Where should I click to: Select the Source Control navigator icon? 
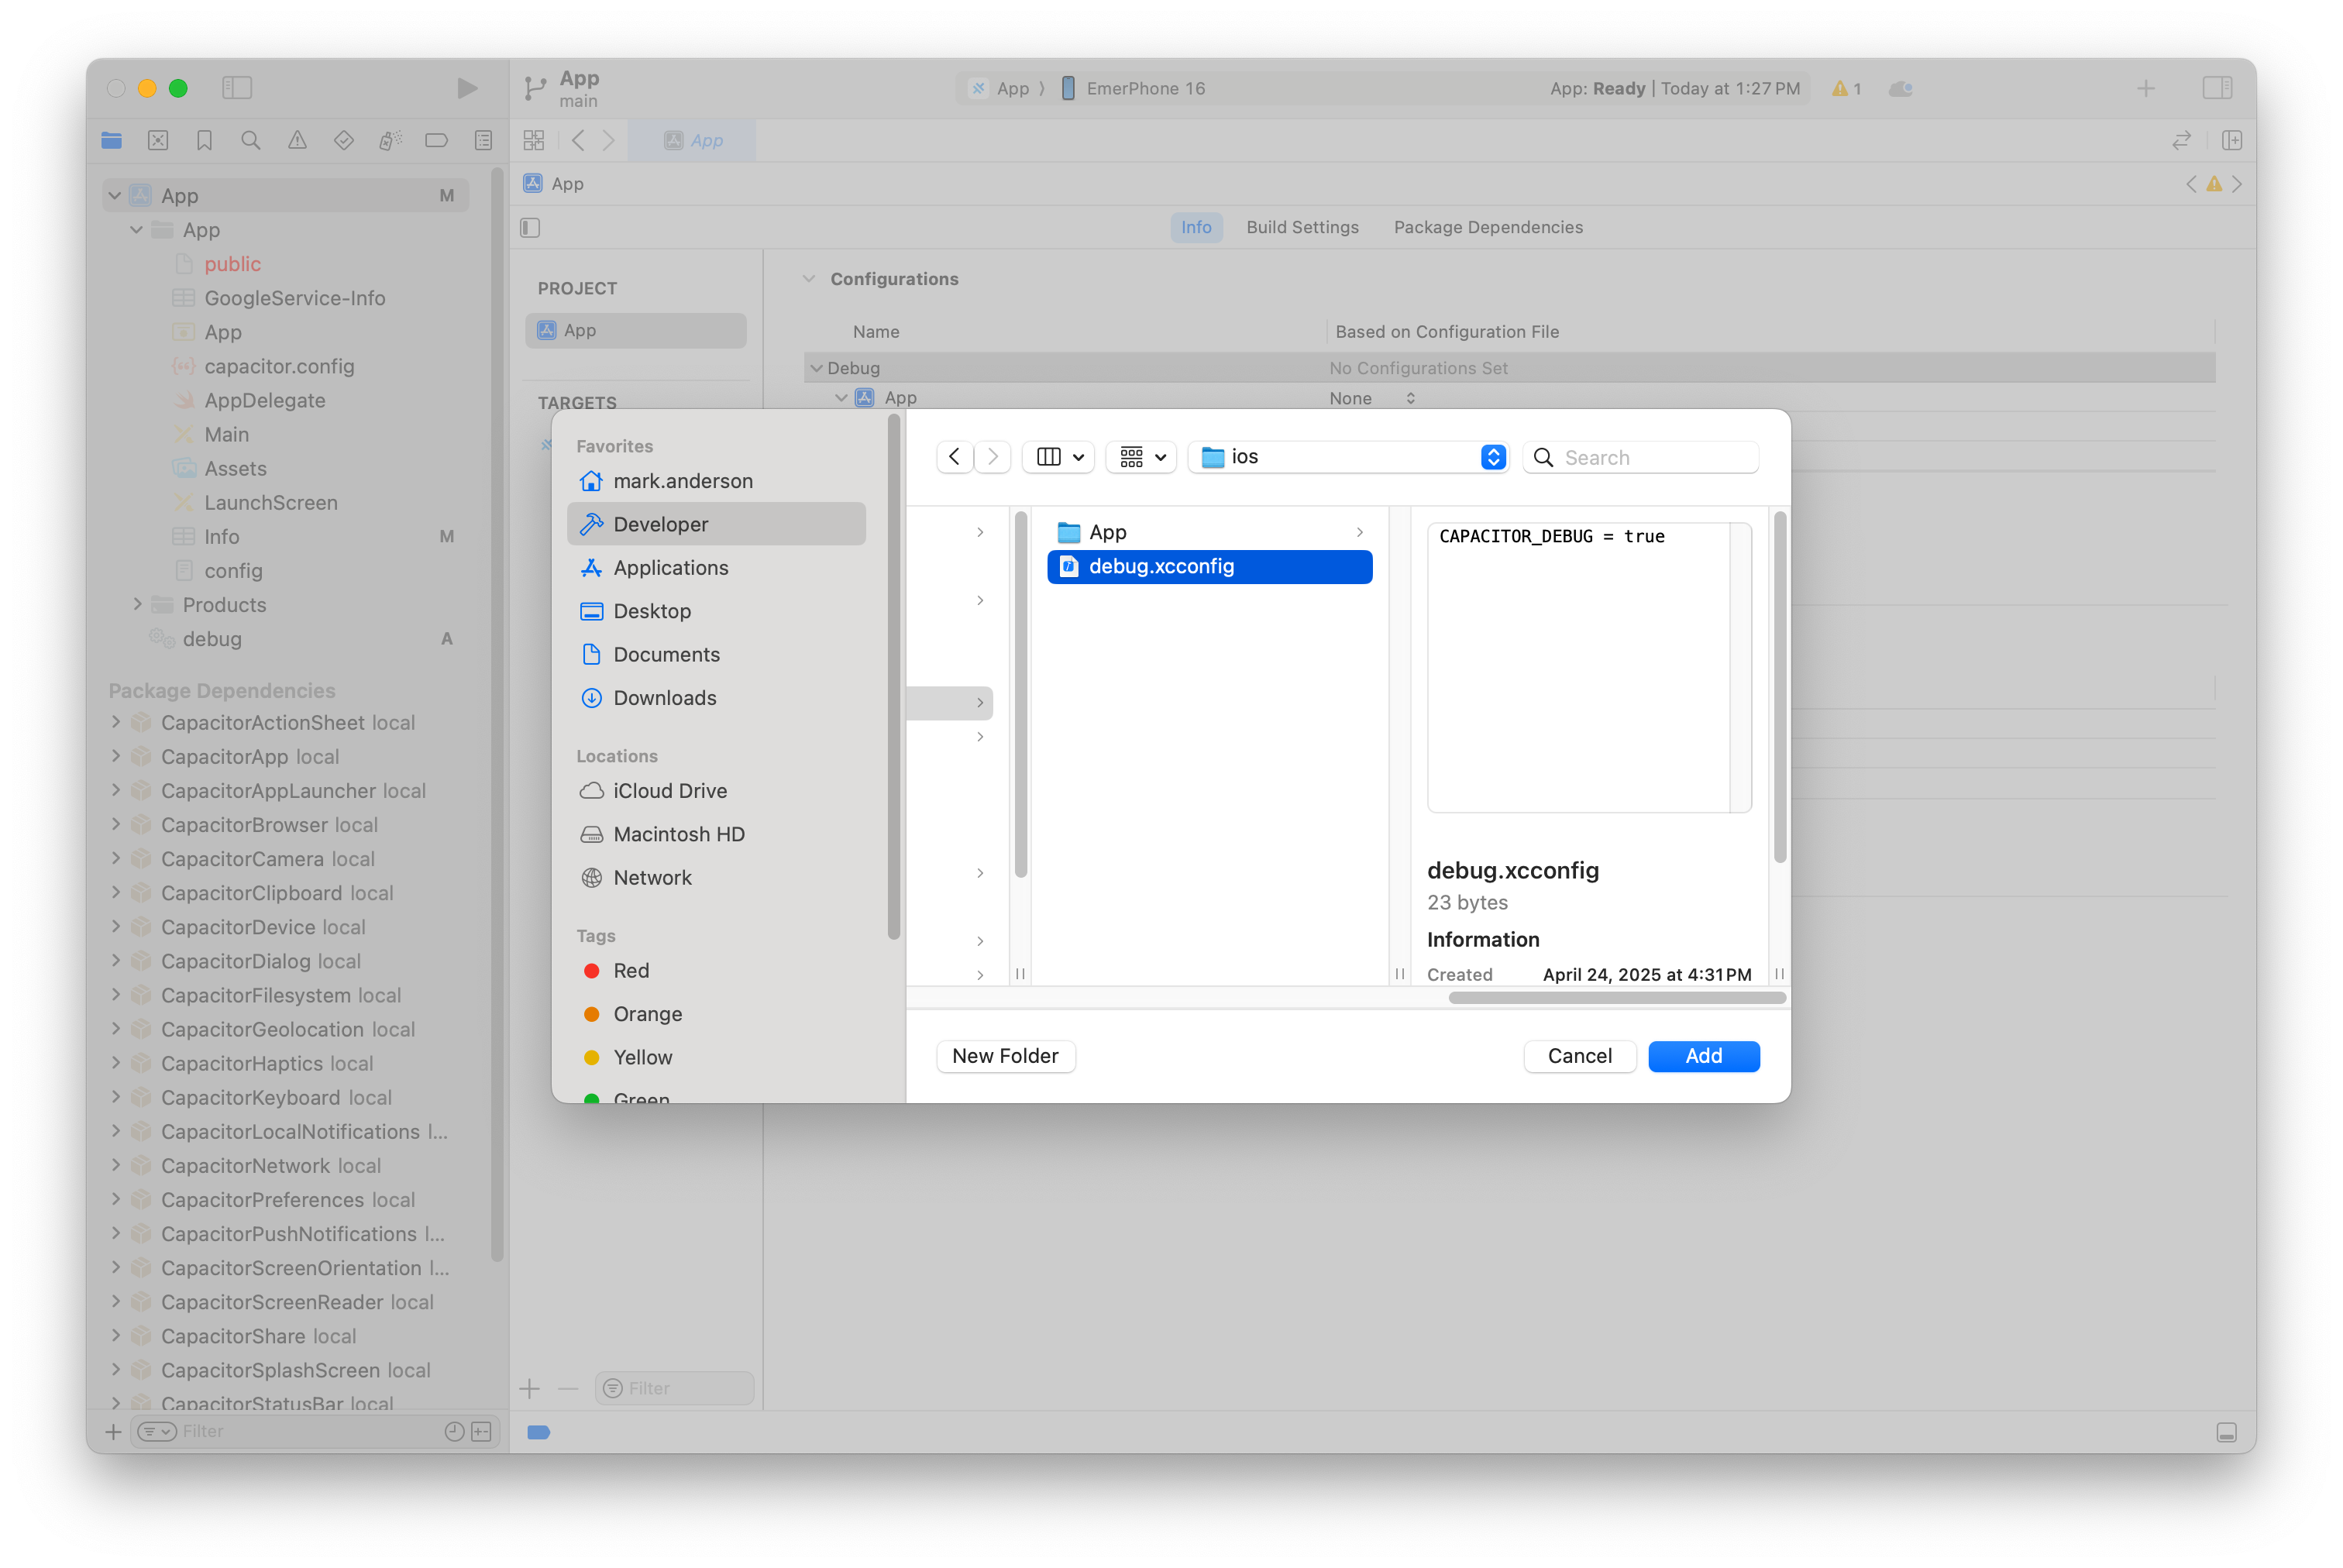point(158,141)
